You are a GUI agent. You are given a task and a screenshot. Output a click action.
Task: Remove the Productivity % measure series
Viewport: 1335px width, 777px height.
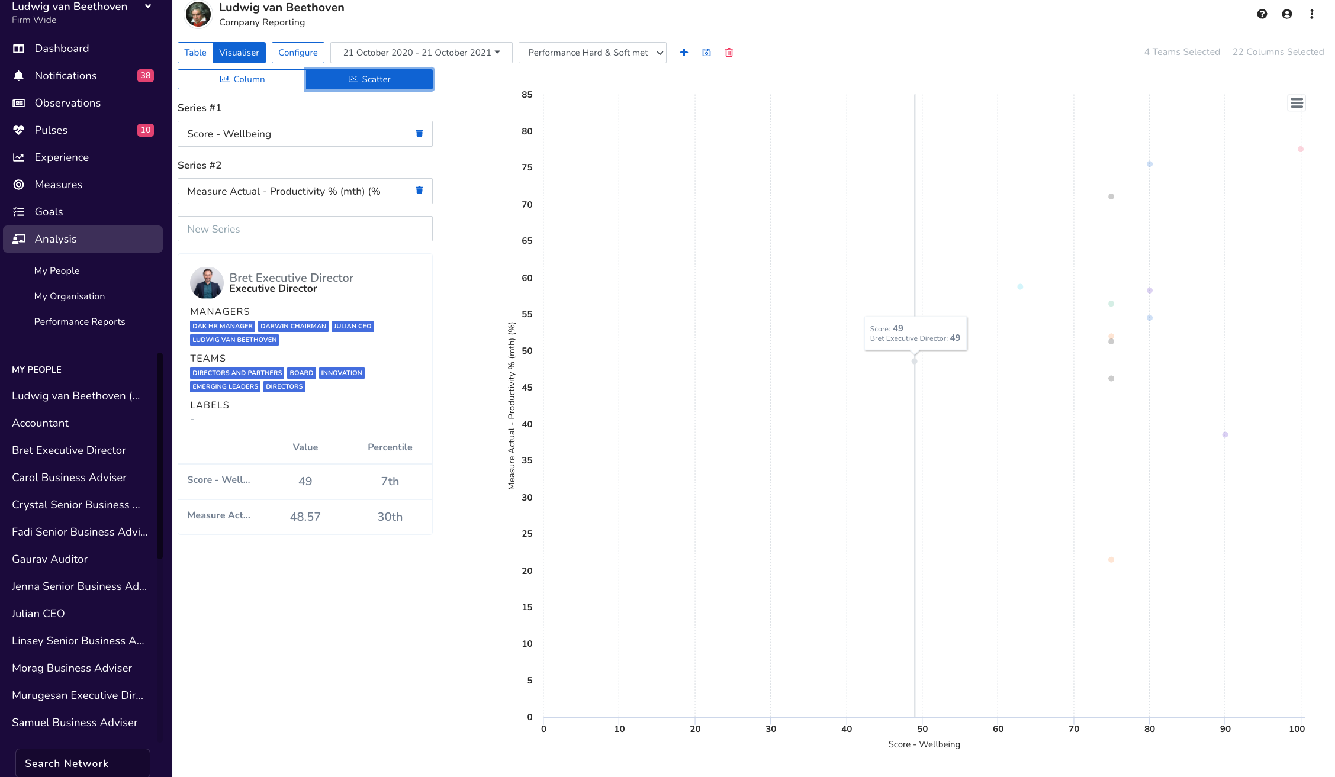click(419, 191)
